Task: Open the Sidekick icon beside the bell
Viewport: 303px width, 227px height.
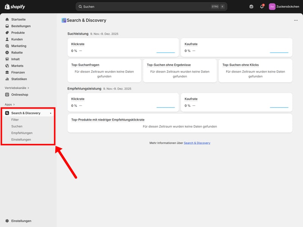Action: click(251, 6)
